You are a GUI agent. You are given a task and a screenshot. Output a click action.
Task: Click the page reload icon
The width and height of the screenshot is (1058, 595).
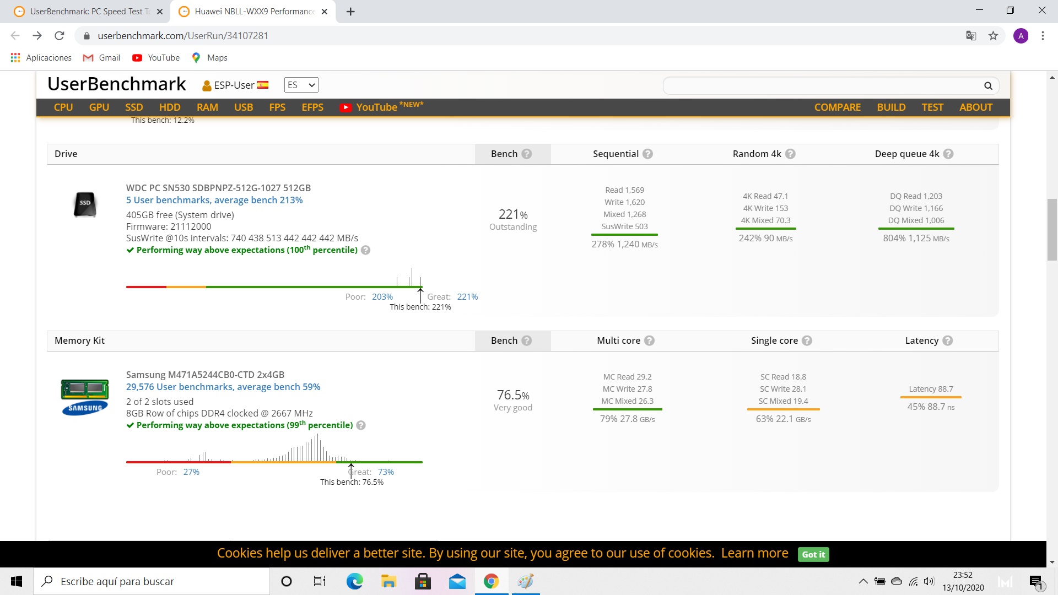coord(59,35)
